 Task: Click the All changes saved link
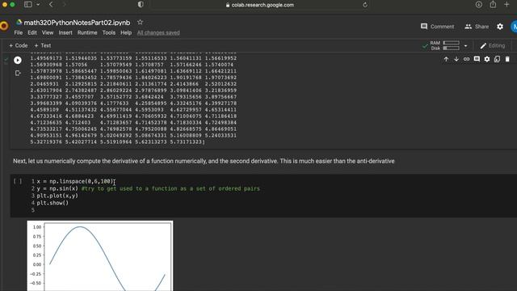click(158, 32)
